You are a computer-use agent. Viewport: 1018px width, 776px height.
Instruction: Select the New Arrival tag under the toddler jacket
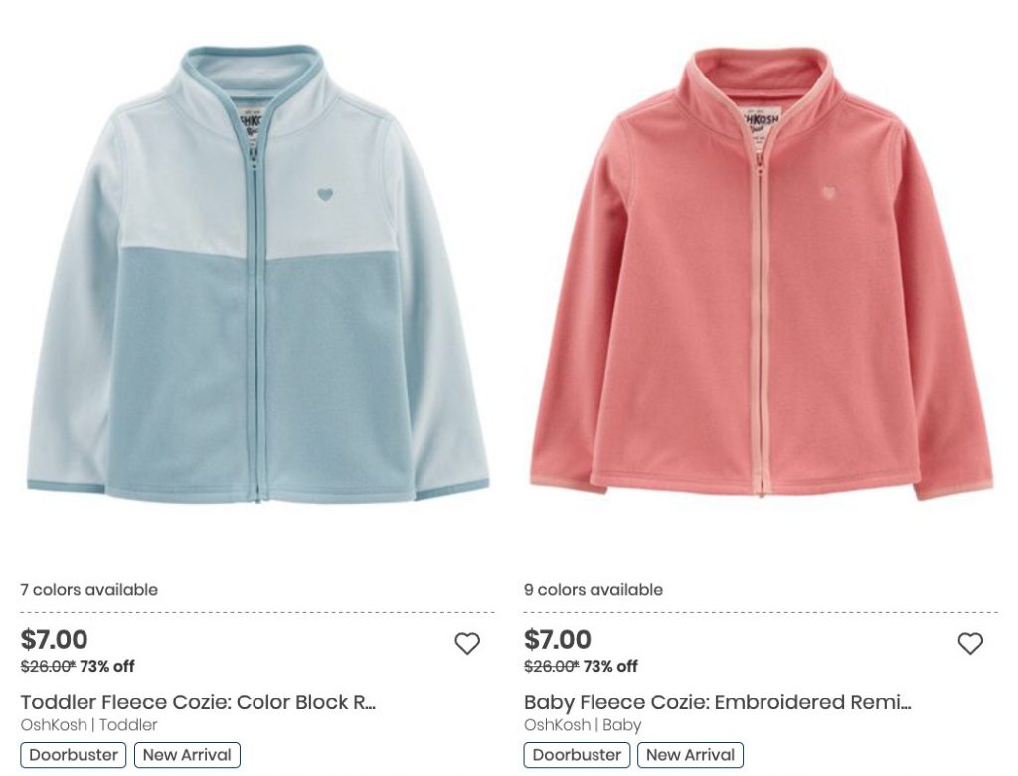click(187, 755)
